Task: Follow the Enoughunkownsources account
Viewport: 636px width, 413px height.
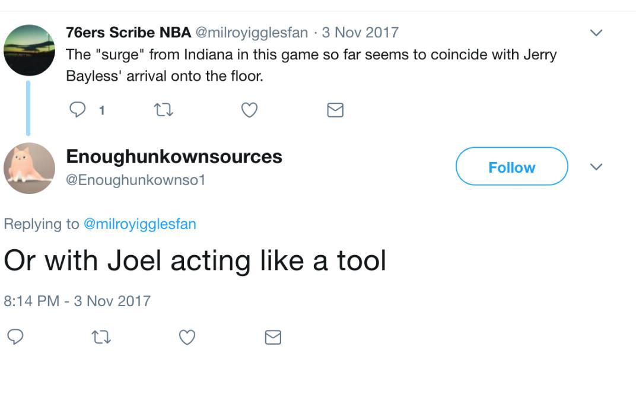Action: click(x=511, y=167)
